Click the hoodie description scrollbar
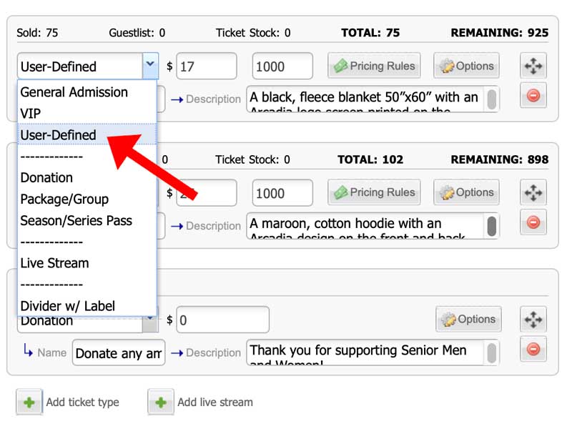The image size is (572, 429). [x=492, y=226]
